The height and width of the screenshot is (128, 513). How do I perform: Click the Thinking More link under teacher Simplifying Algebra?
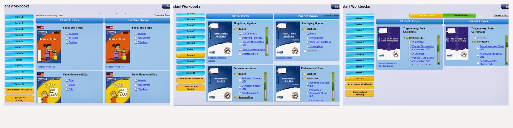(316, 47)
